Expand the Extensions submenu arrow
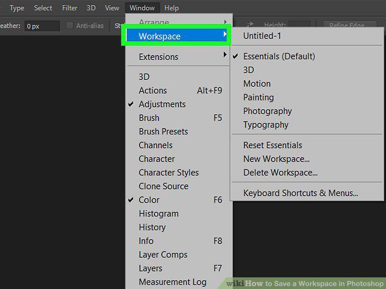The image size is (386, 289). click(225, 55)
